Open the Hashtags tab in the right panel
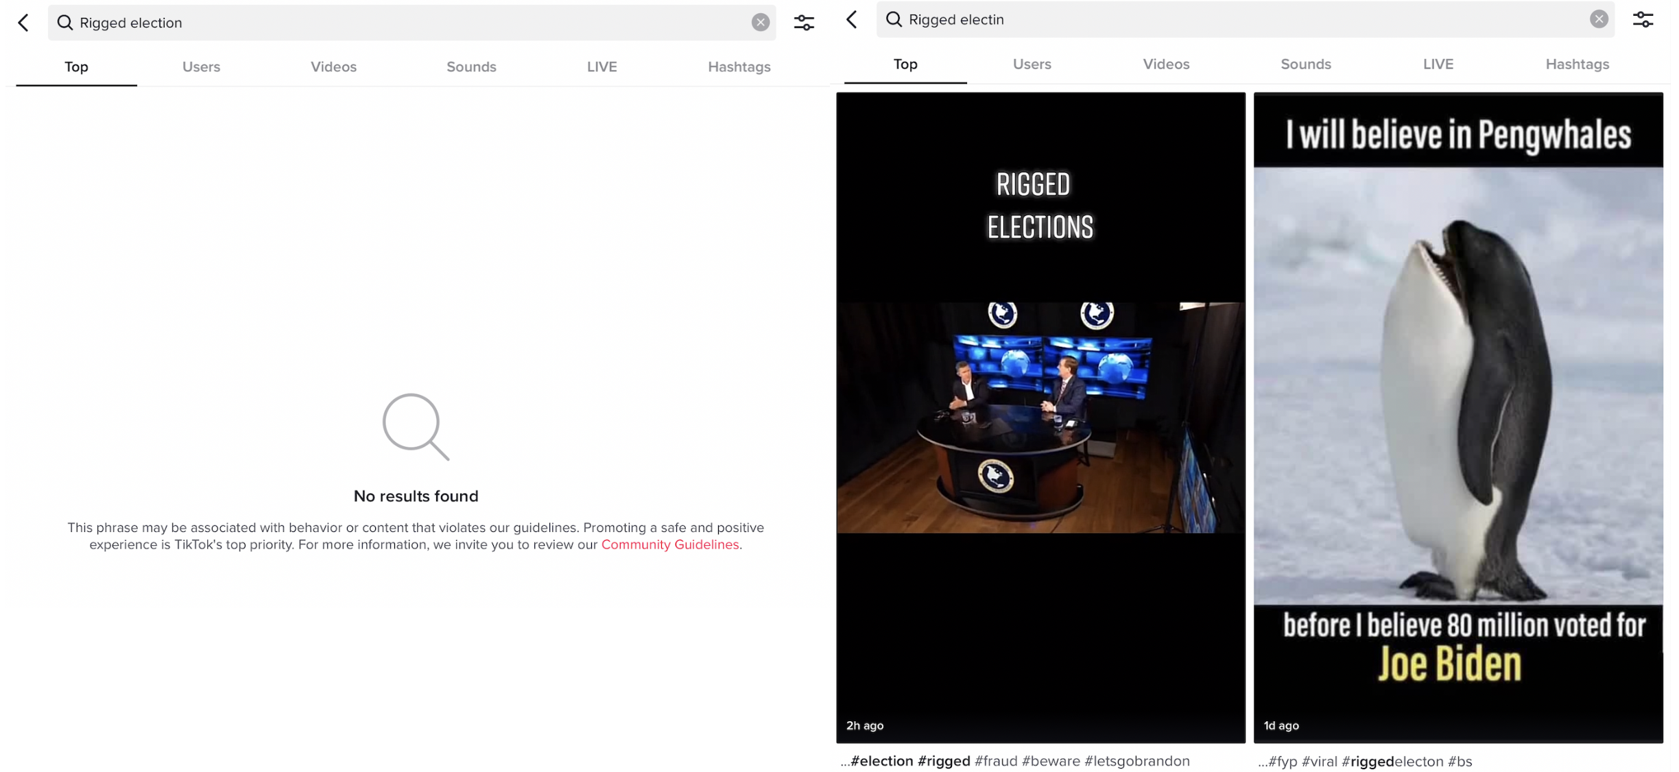Image resolution: width=1679 pixels, height=772 pixels. tap(1577, 64)
